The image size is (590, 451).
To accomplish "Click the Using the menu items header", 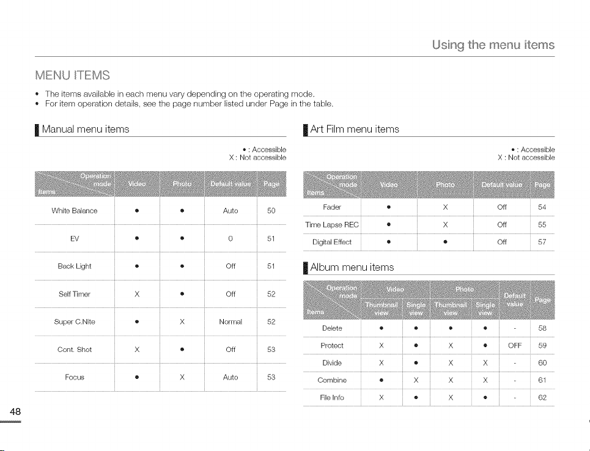I will (x=493, y=45).
